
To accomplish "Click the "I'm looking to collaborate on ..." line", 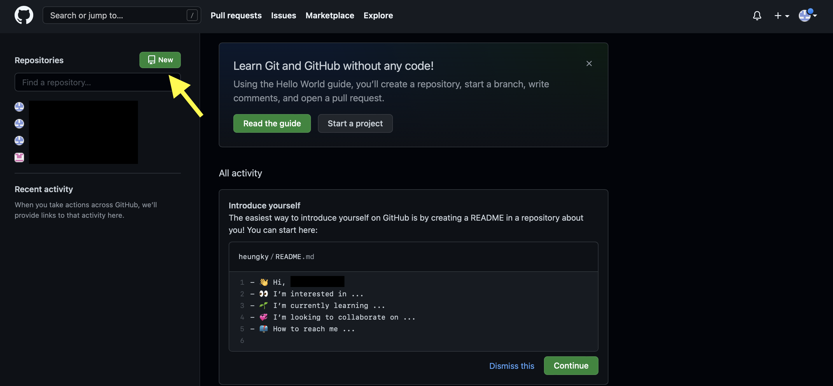I will point(332,317).
